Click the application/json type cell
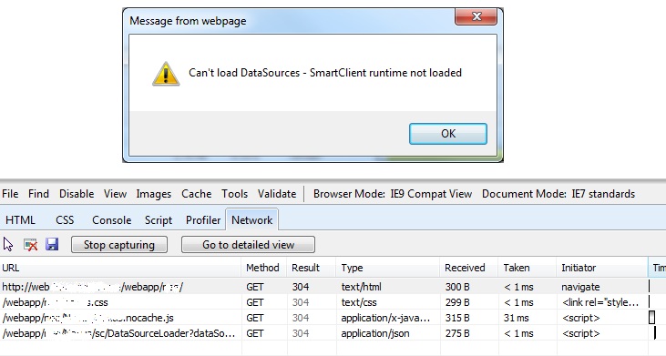Viewport: 666px width, 356px height. (375, 333)
